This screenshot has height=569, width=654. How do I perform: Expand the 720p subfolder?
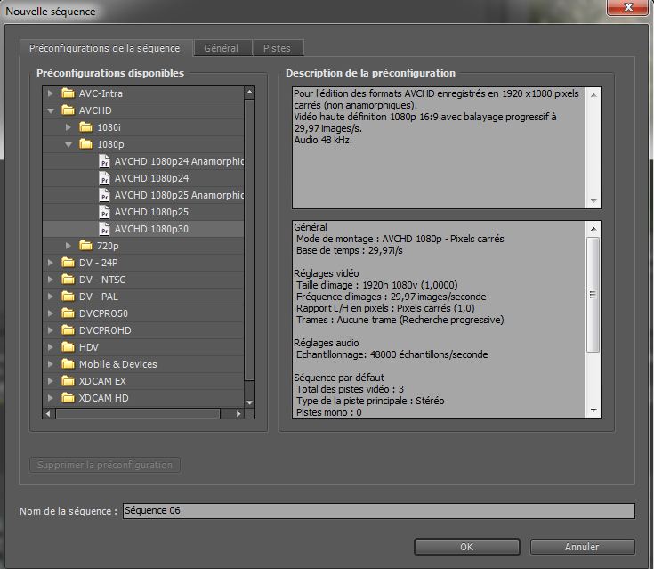point(68,246)
